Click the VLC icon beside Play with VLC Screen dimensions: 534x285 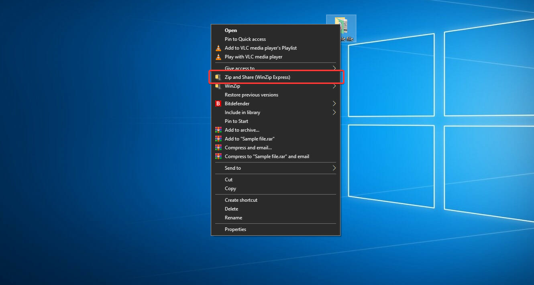pos(218,56)
